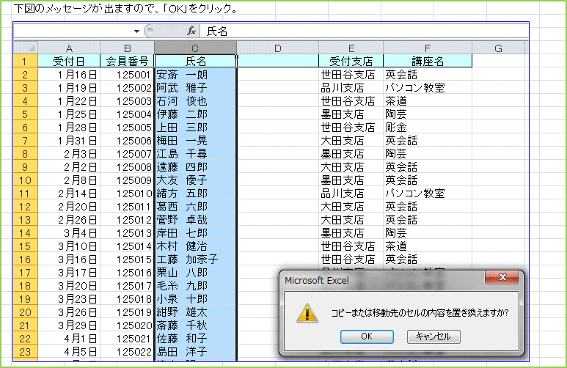
Task: Click OK in the Microsoft Excel dialog
Action: point(367,336)
